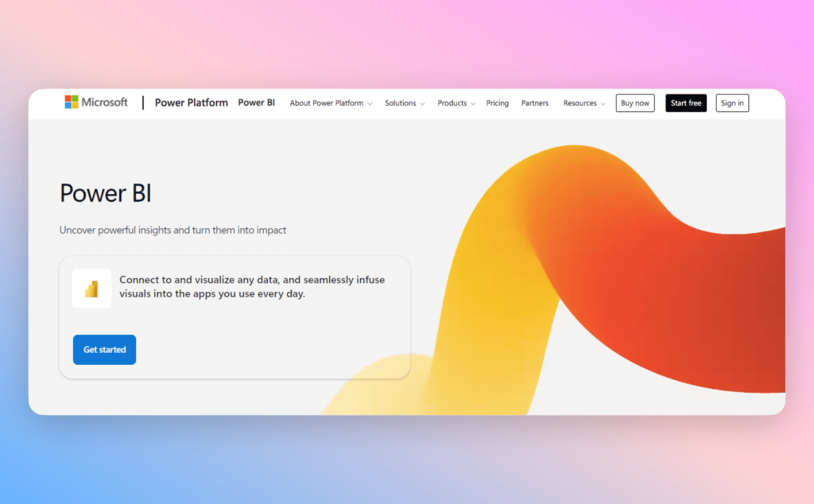Screen dimensions: 814x504
Task: Click the Sign in button
Action: coord(732,103)
